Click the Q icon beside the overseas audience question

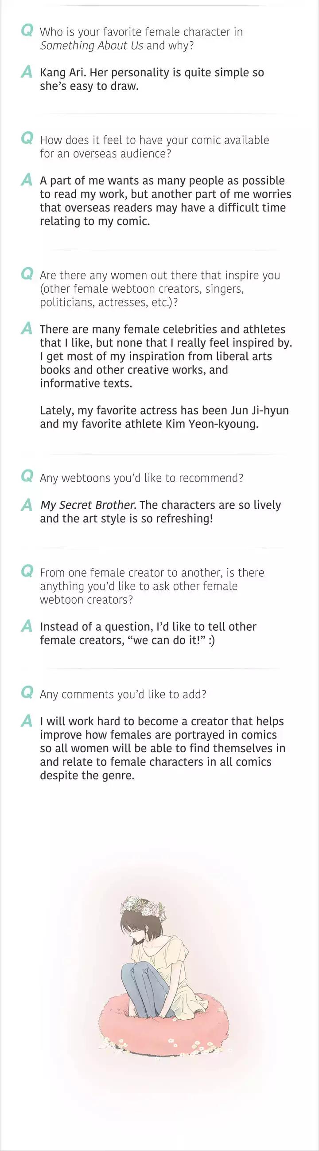[27, 138]
